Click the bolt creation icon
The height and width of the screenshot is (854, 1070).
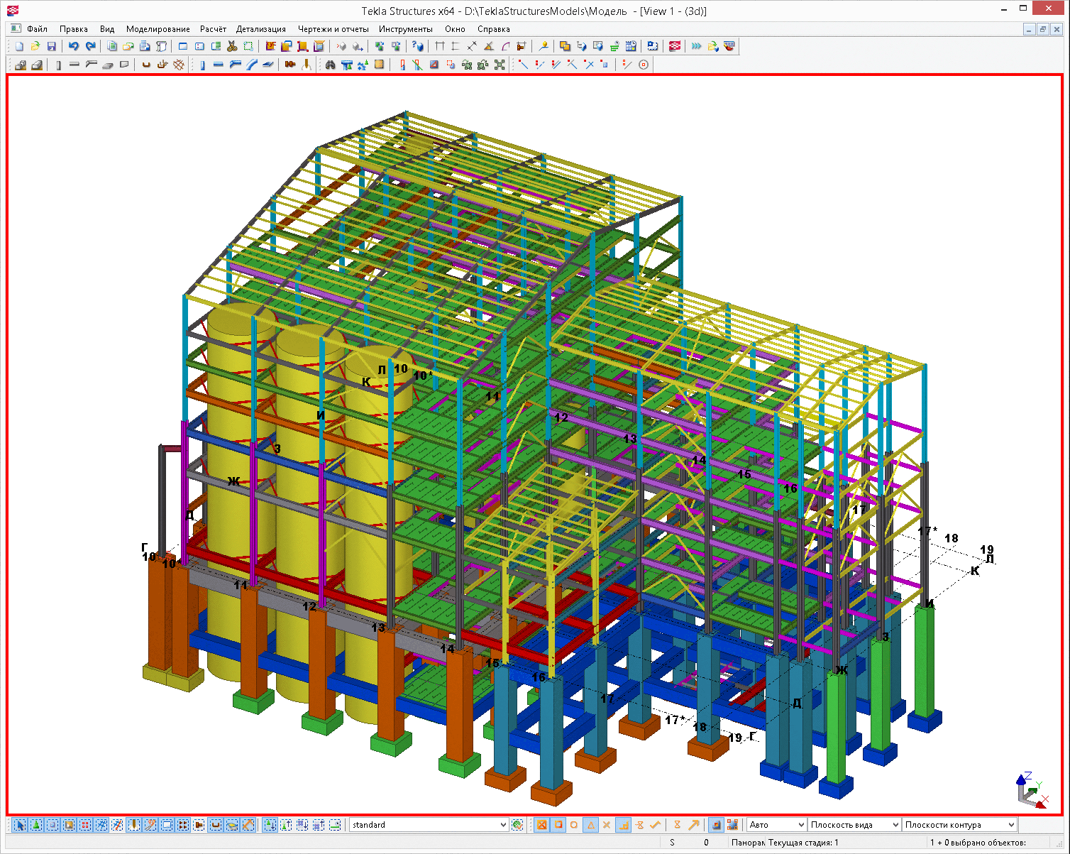(289, 65)
